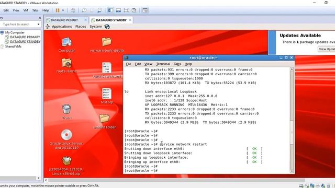
Task: Open the terminal Tabs menu
Action: (x=177, y=64)
